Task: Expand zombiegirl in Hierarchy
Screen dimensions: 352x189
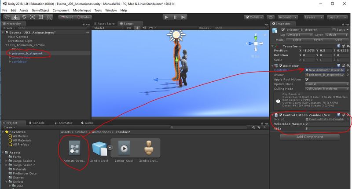Action: [x=10, y=62]
